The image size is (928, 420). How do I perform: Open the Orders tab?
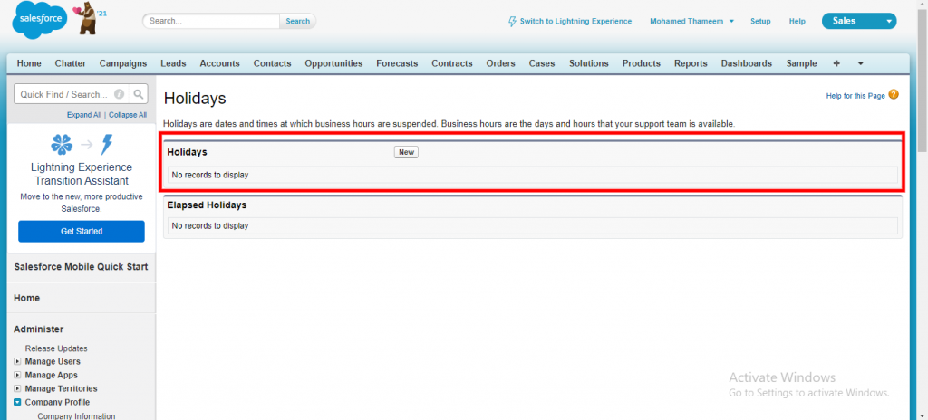click(500, 63)
